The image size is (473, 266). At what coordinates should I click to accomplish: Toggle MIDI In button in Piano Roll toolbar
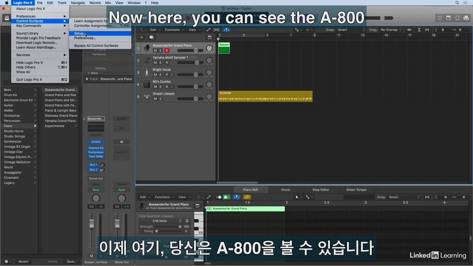coord(219,197)
